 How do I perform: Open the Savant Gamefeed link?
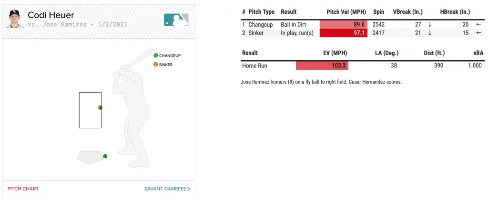(167, 189)
